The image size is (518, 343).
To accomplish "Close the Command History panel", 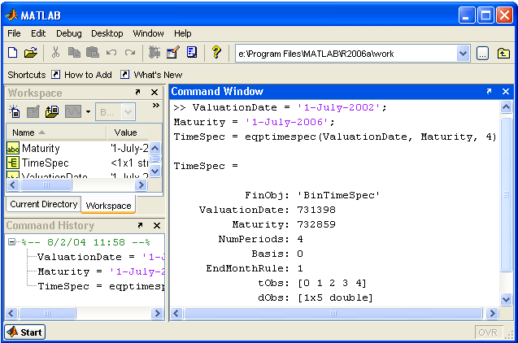I will pyautogui.click(x=157, y=225).
